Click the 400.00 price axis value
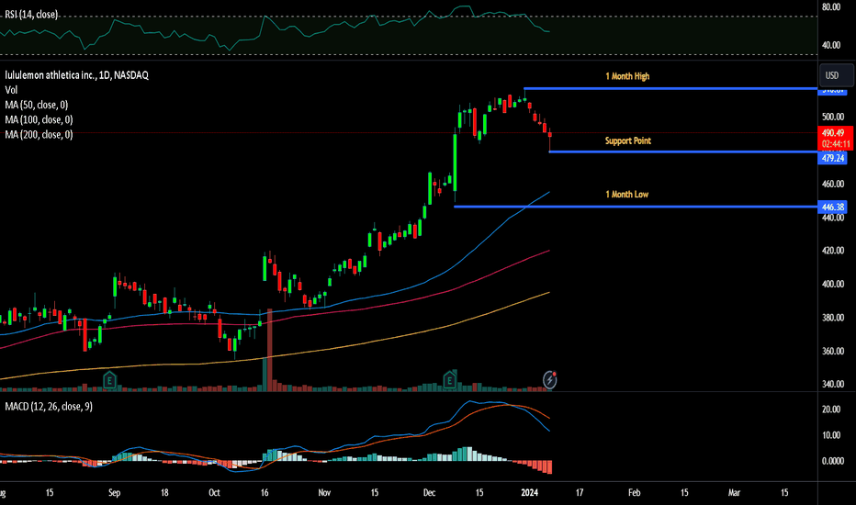 tap(833, 284)
